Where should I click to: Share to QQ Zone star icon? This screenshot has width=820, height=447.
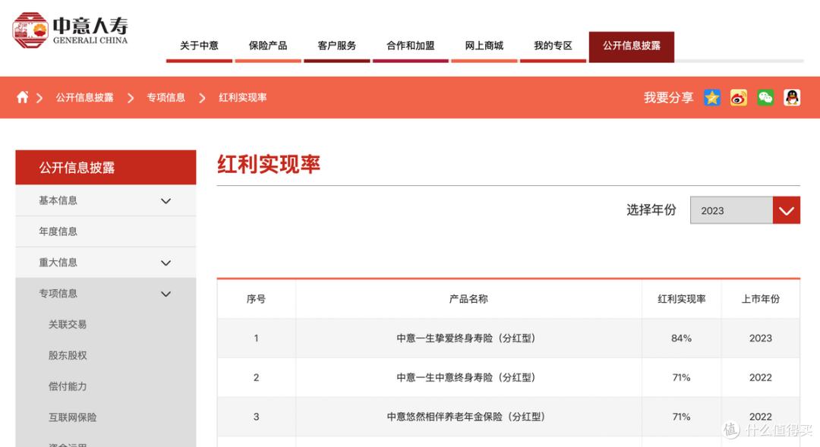tap(711, 97)
